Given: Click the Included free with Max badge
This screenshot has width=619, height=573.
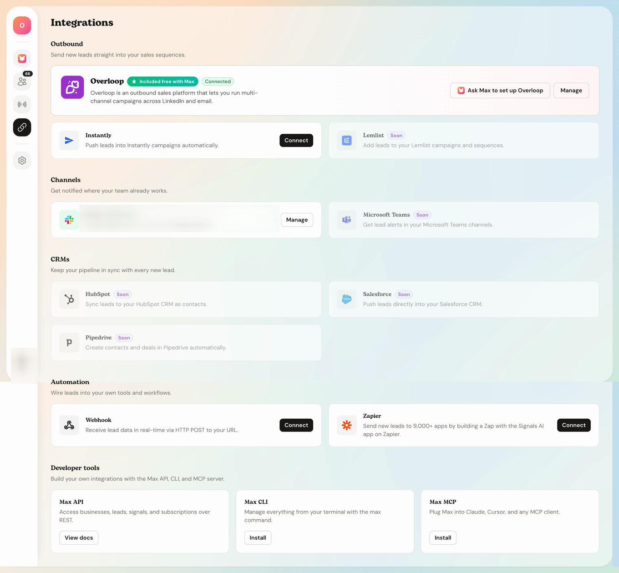Looking at the screenshot, I should click(x=162, y=81).
